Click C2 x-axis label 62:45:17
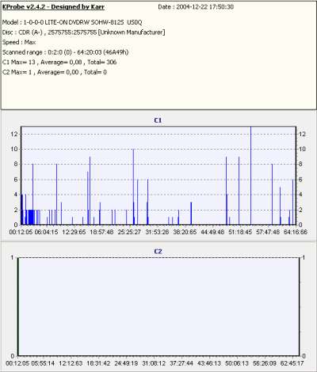The image size is (317, 372). [x=292, y=363]
